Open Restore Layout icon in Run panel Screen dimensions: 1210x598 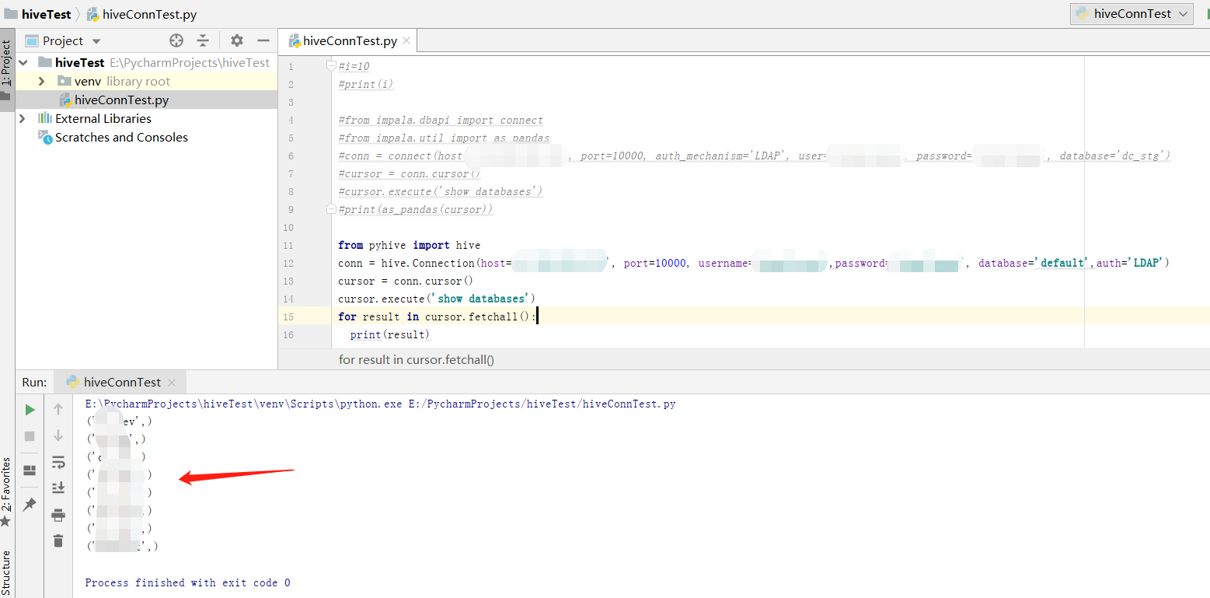(x=30, y=469)
